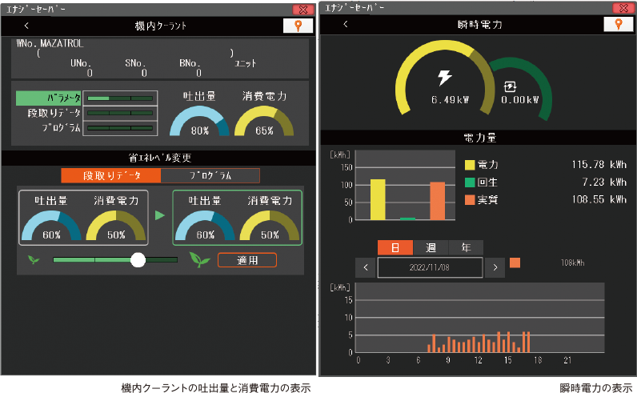Advance to next date with right chevron
Screen dimensions: 637x393
click(495, 267)
